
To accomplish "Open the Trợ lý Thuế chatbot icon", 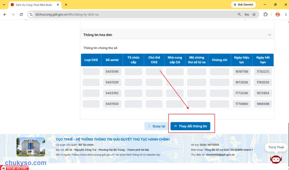I will (x=276, y=159).
